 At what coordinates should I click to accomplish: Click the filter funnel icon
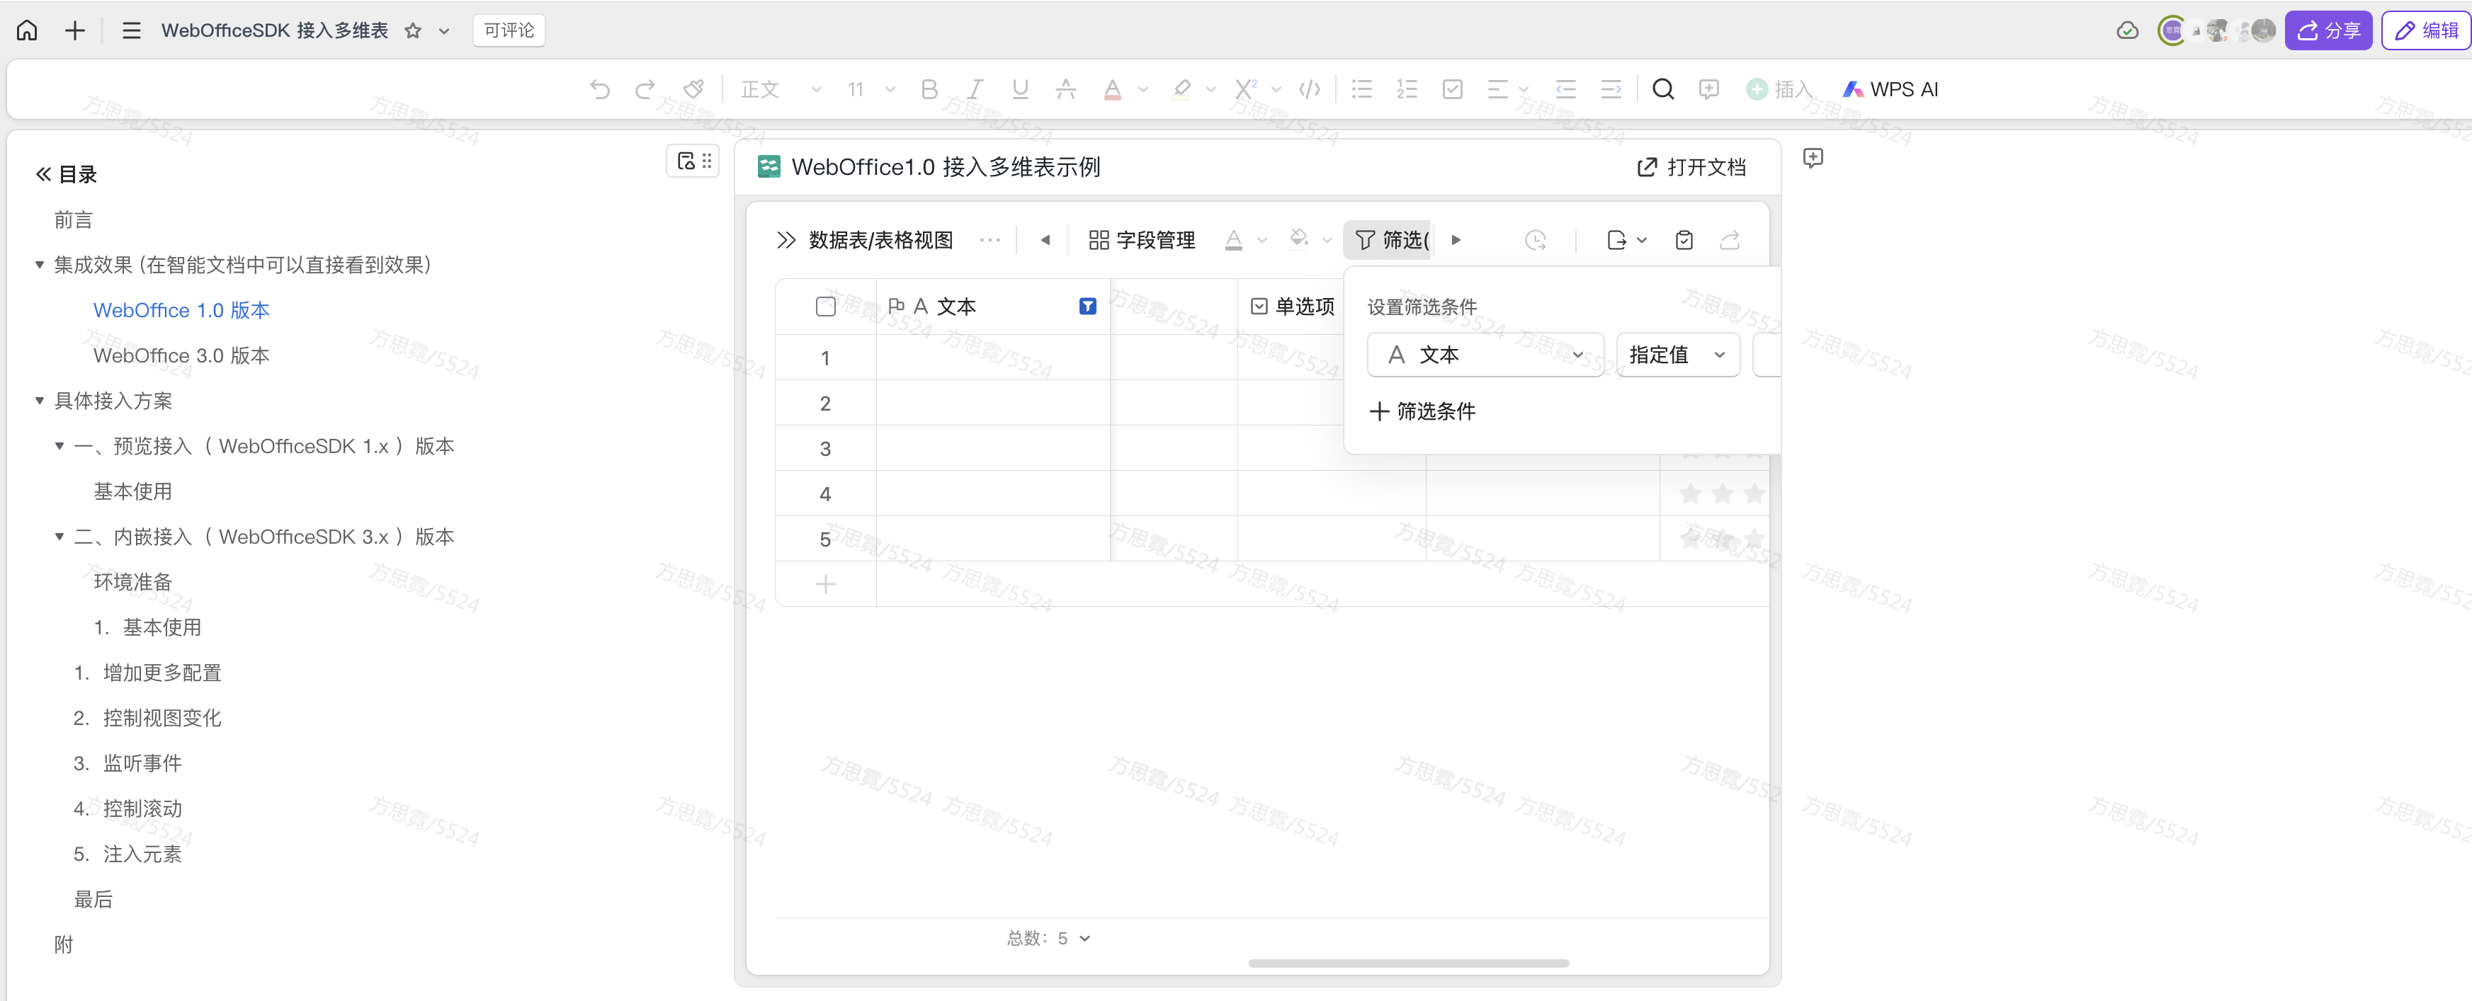click(x=1365, y=240)
